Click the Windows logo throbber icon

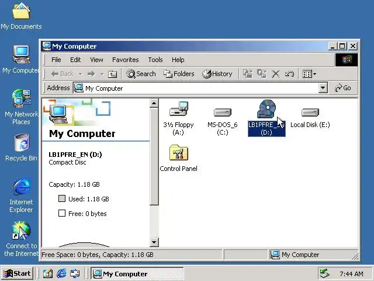pyautogui.click(x=347, y=60)
